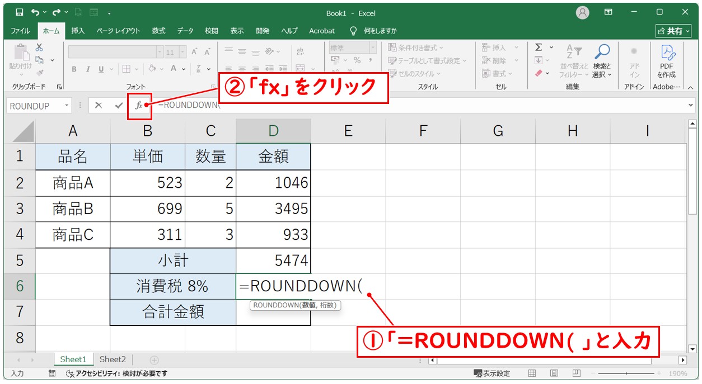Click the Merge and Center icon
702x384 pixels.
pos(300,68)
